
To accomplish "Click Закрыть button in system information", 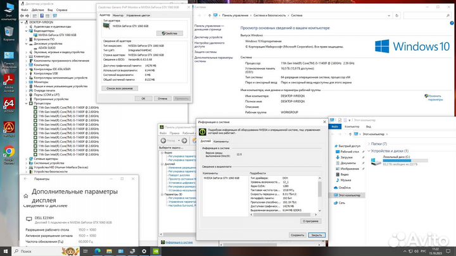I will [317, 235].
